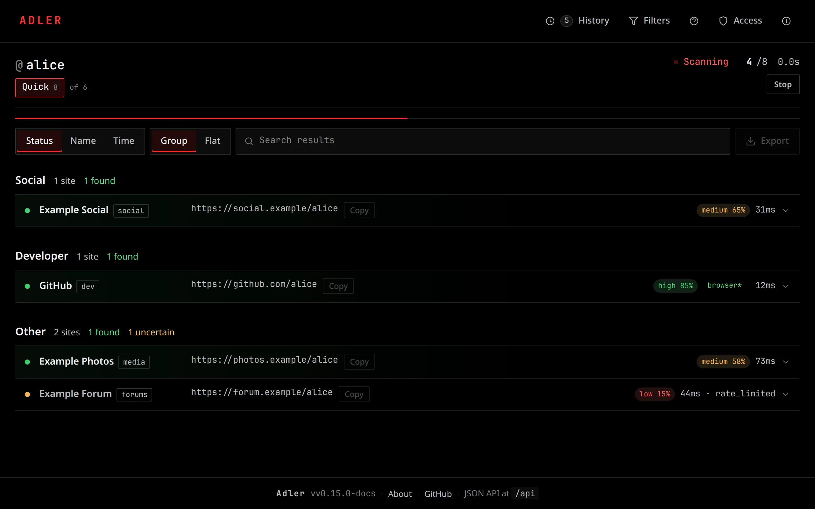Image resolution: width=815 pixels, height=509 pixels.
Task: Focus the Search results field
Action: (x=483, y=141)
